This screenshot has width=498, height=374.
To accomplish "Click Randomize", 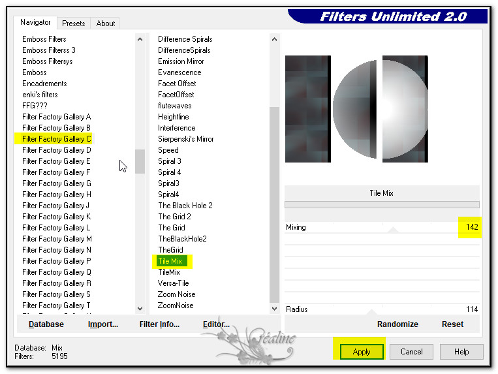I will point(397,324).
